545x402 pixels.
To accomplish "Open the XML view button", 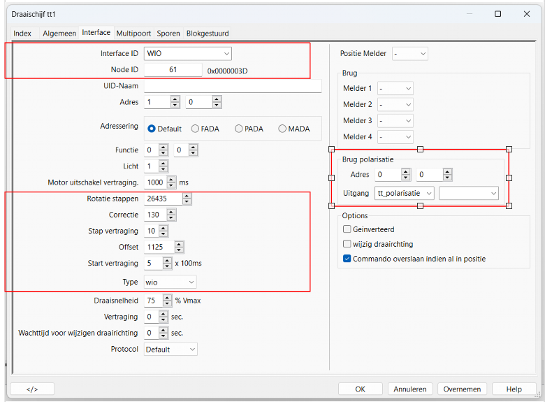I will click(32, 389).
